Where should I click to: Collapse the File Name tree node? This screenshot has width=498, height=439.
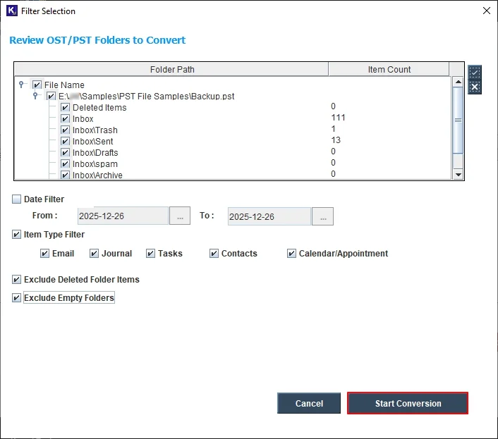[x=21, y=85]
